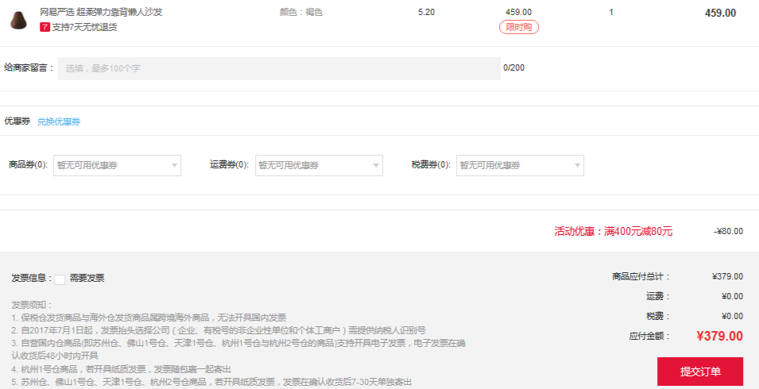
Task: Click the 提交订单 submit button
Action: pyautogui.click(x=700, y=372)
